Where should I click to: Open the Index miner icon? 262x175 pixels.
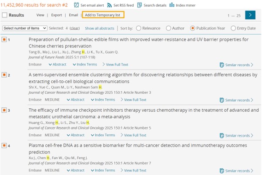(x=171, y=5)
